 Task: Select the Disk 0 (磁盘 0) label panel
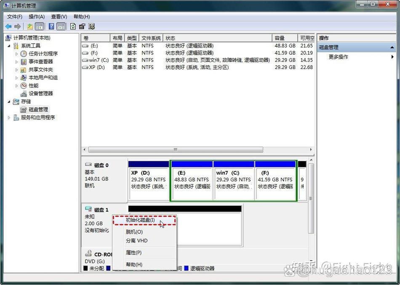click(104, 180)
